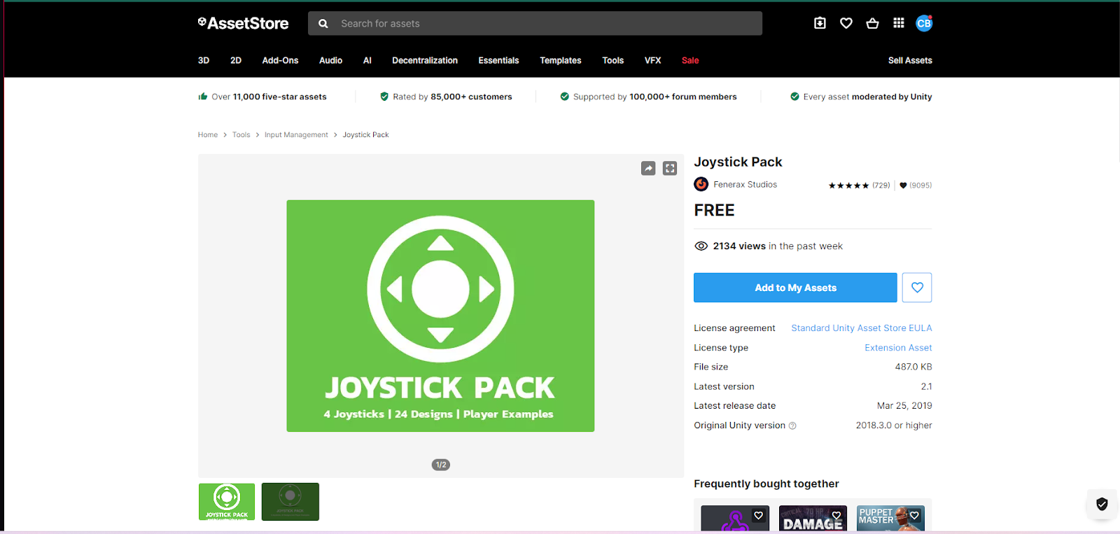The width and height of the screenshot is (1120, 534).
Task: Open the VFX category menu
Action: click(652, 60)
